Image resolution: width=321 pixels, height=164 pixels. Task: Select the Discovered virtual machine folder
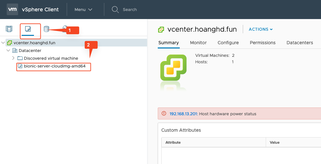51,58
